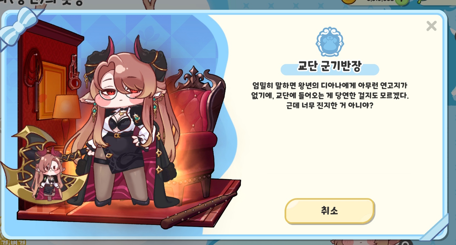Click the red shackles hanging on wall

75,72
